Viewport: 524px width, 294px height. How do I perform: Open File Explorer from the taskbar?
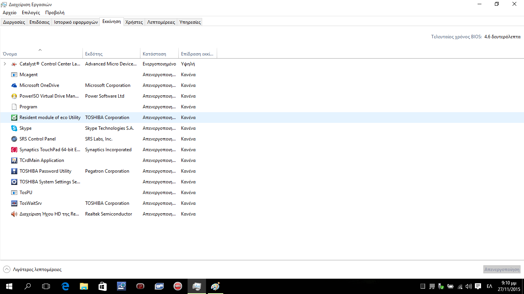84,286
